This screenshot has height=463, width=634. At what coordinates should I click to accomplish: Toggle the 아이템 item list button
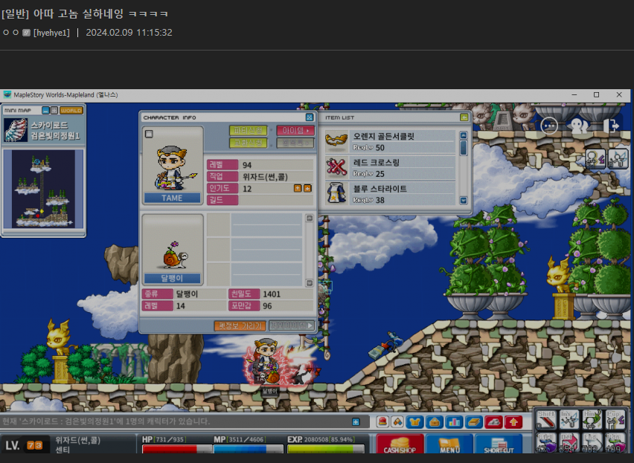(295, 131)
